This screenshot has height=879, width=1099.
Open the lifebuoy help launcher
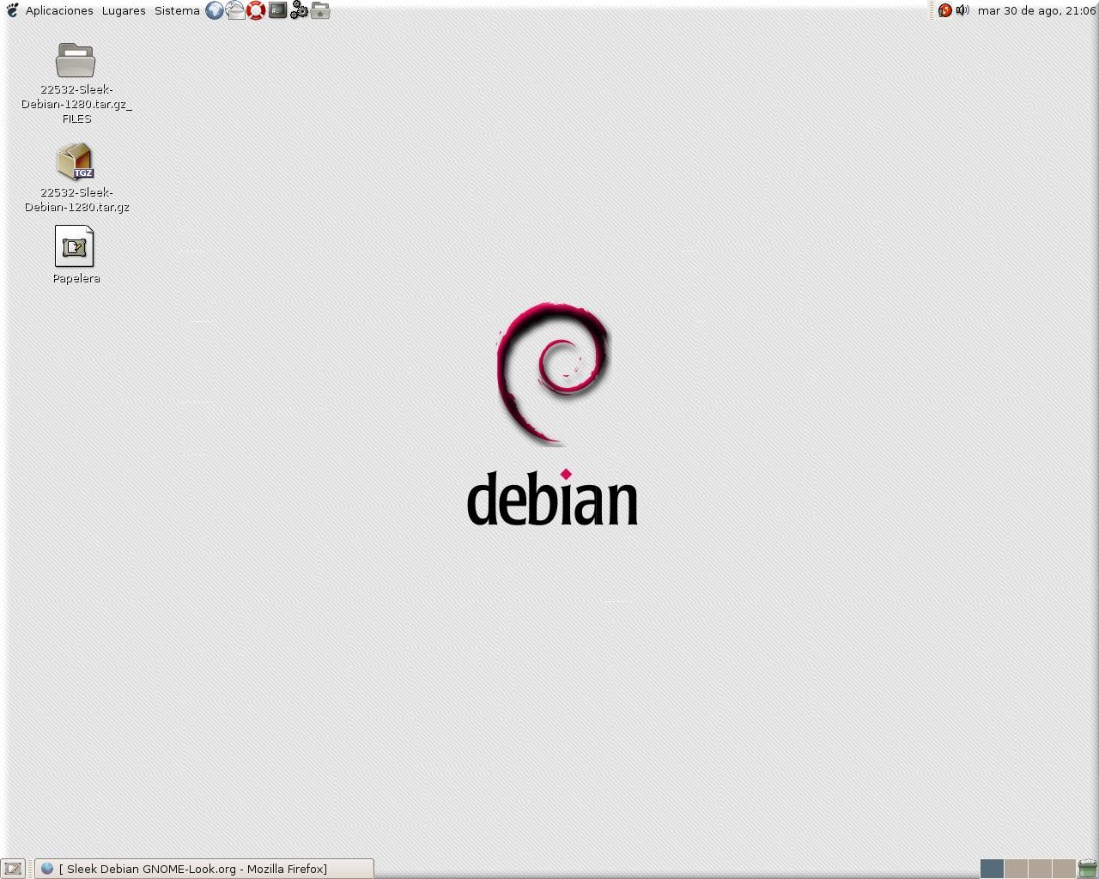point(256,10)
